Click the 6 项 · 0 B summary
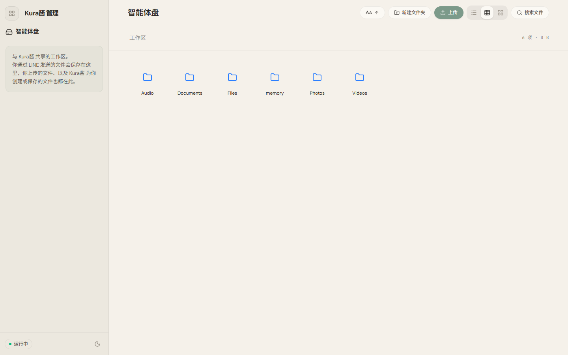The image size is (568, 355). [x=535, y=37]
